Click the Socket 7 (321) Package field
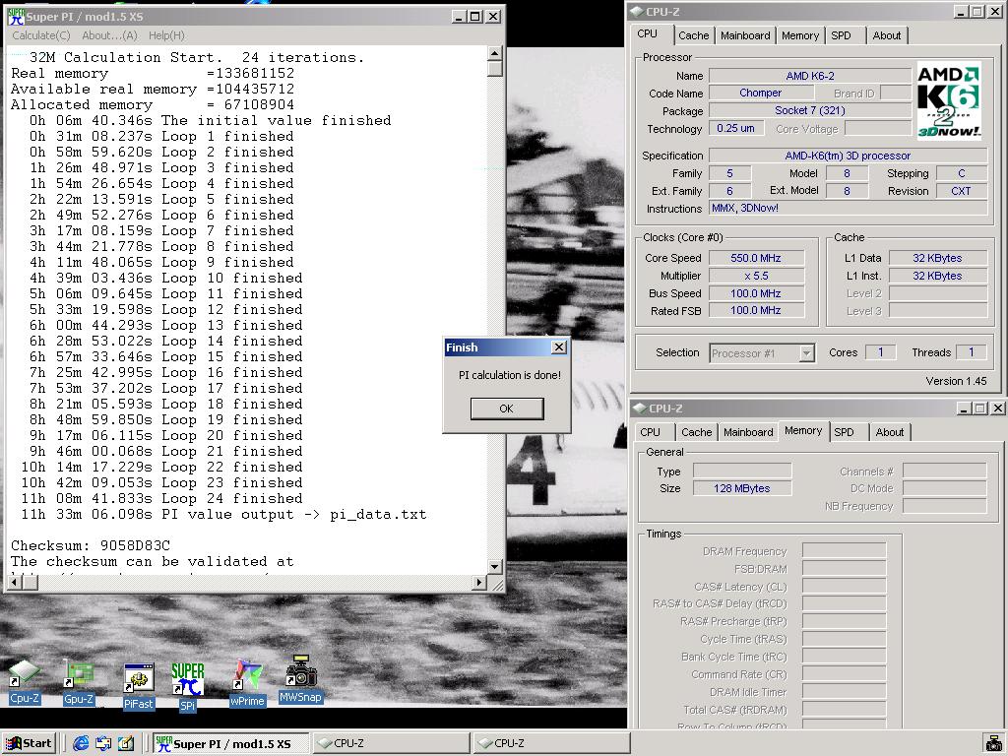This screenshot has width=1008, height=756. click(x=810, y=110)
